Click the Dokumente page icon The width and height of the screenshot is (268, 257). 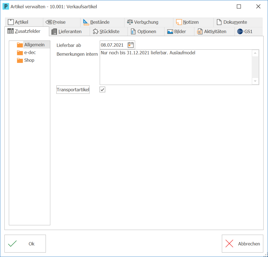[x=219, y=22]
